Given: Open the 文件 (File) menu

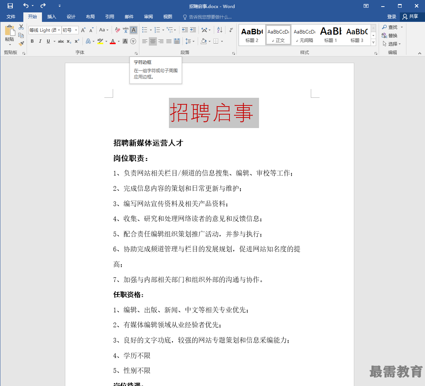Looking at the screenshot, I should 11,17.
